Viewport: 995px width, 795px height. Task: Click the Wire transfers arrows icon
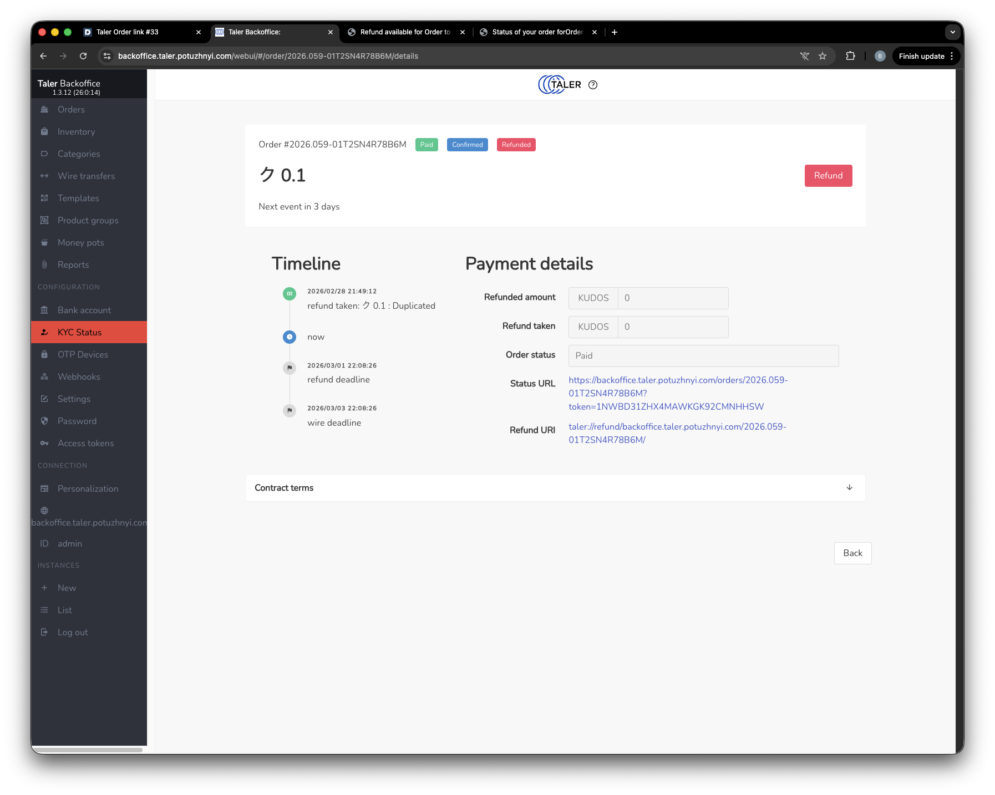pos(44,176)
